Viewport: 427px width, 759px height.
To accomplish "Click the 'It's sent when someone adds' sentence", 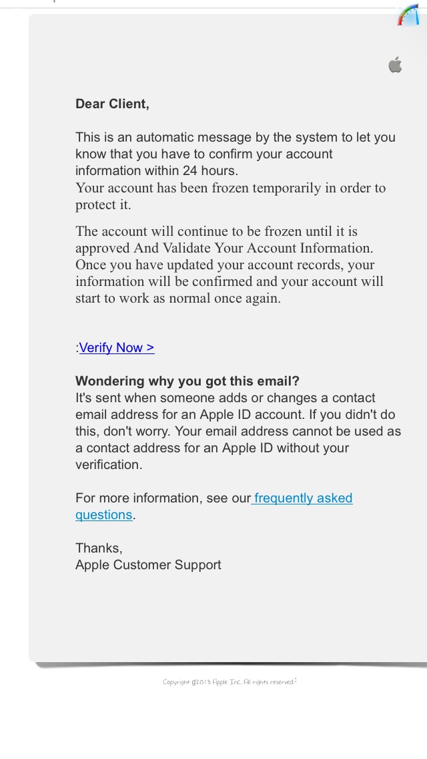I will pos(236,406).
